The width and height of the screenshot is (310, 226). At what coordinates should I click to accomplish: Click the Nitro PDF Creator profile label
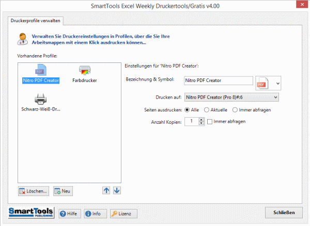[x=41, y=80]
